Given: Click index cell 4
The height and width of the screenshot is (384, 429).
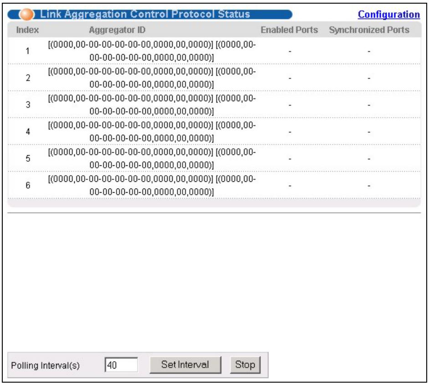Looking at the screenshot, I should (x=28, y=131).
